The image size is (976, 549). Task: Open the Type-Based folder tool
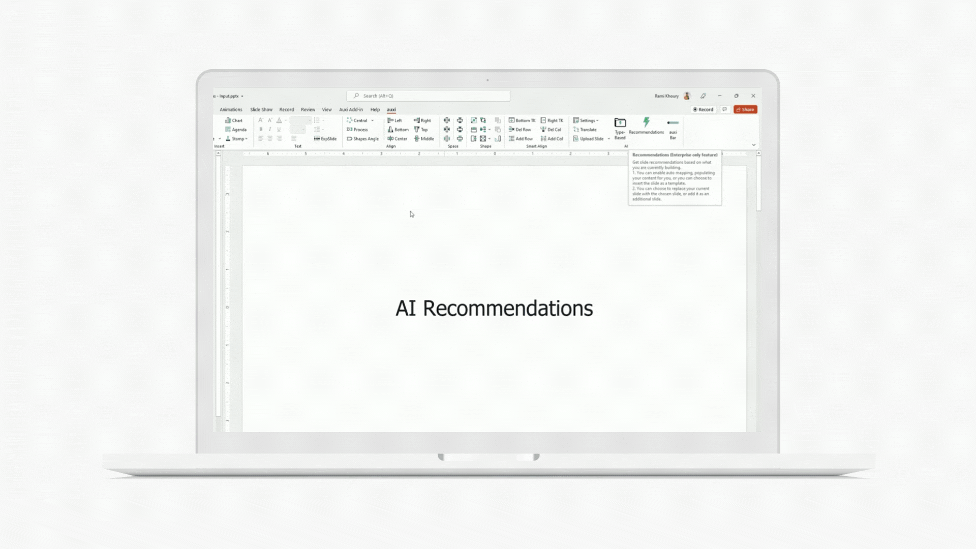coord(620,123)
